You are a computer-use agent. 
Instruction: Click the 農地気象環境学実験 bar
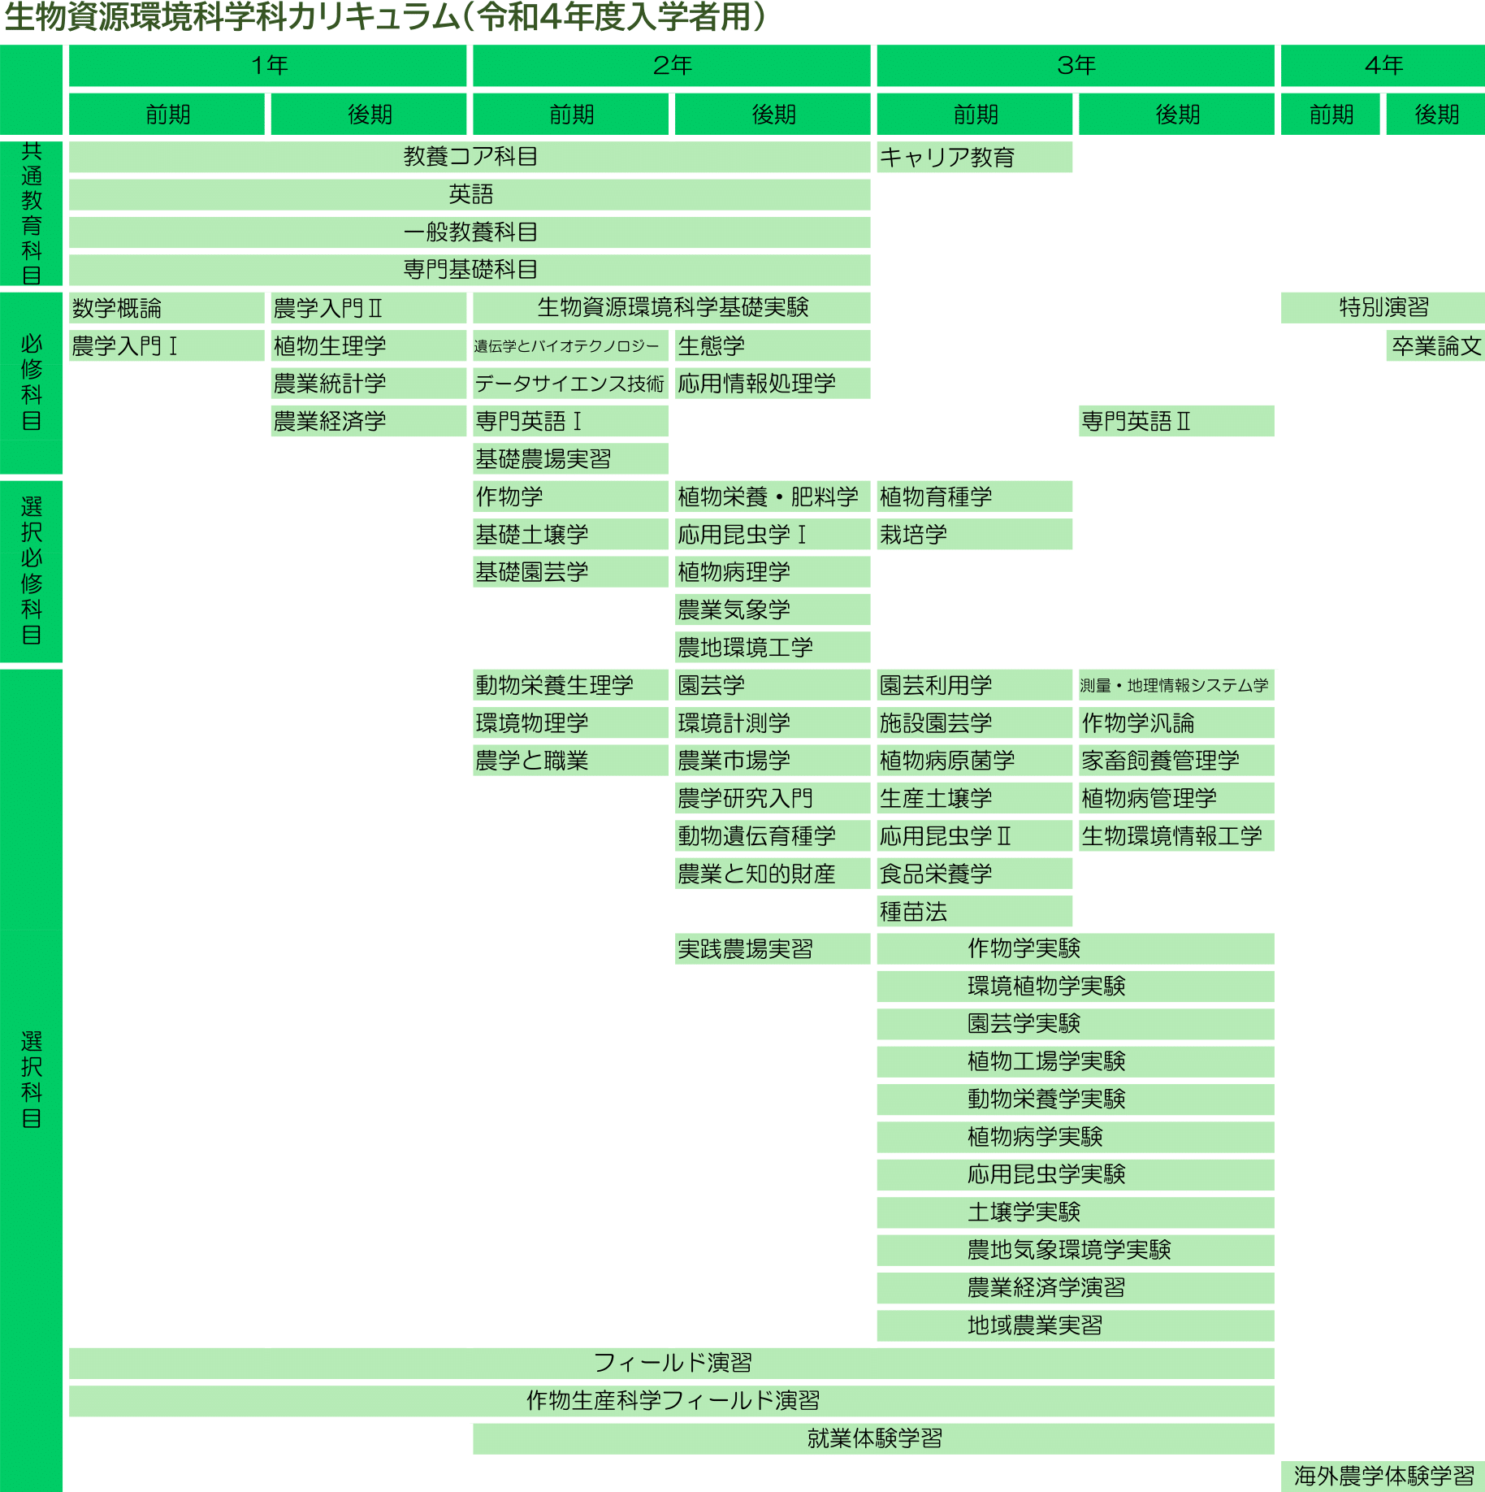coord(1076,1251)
